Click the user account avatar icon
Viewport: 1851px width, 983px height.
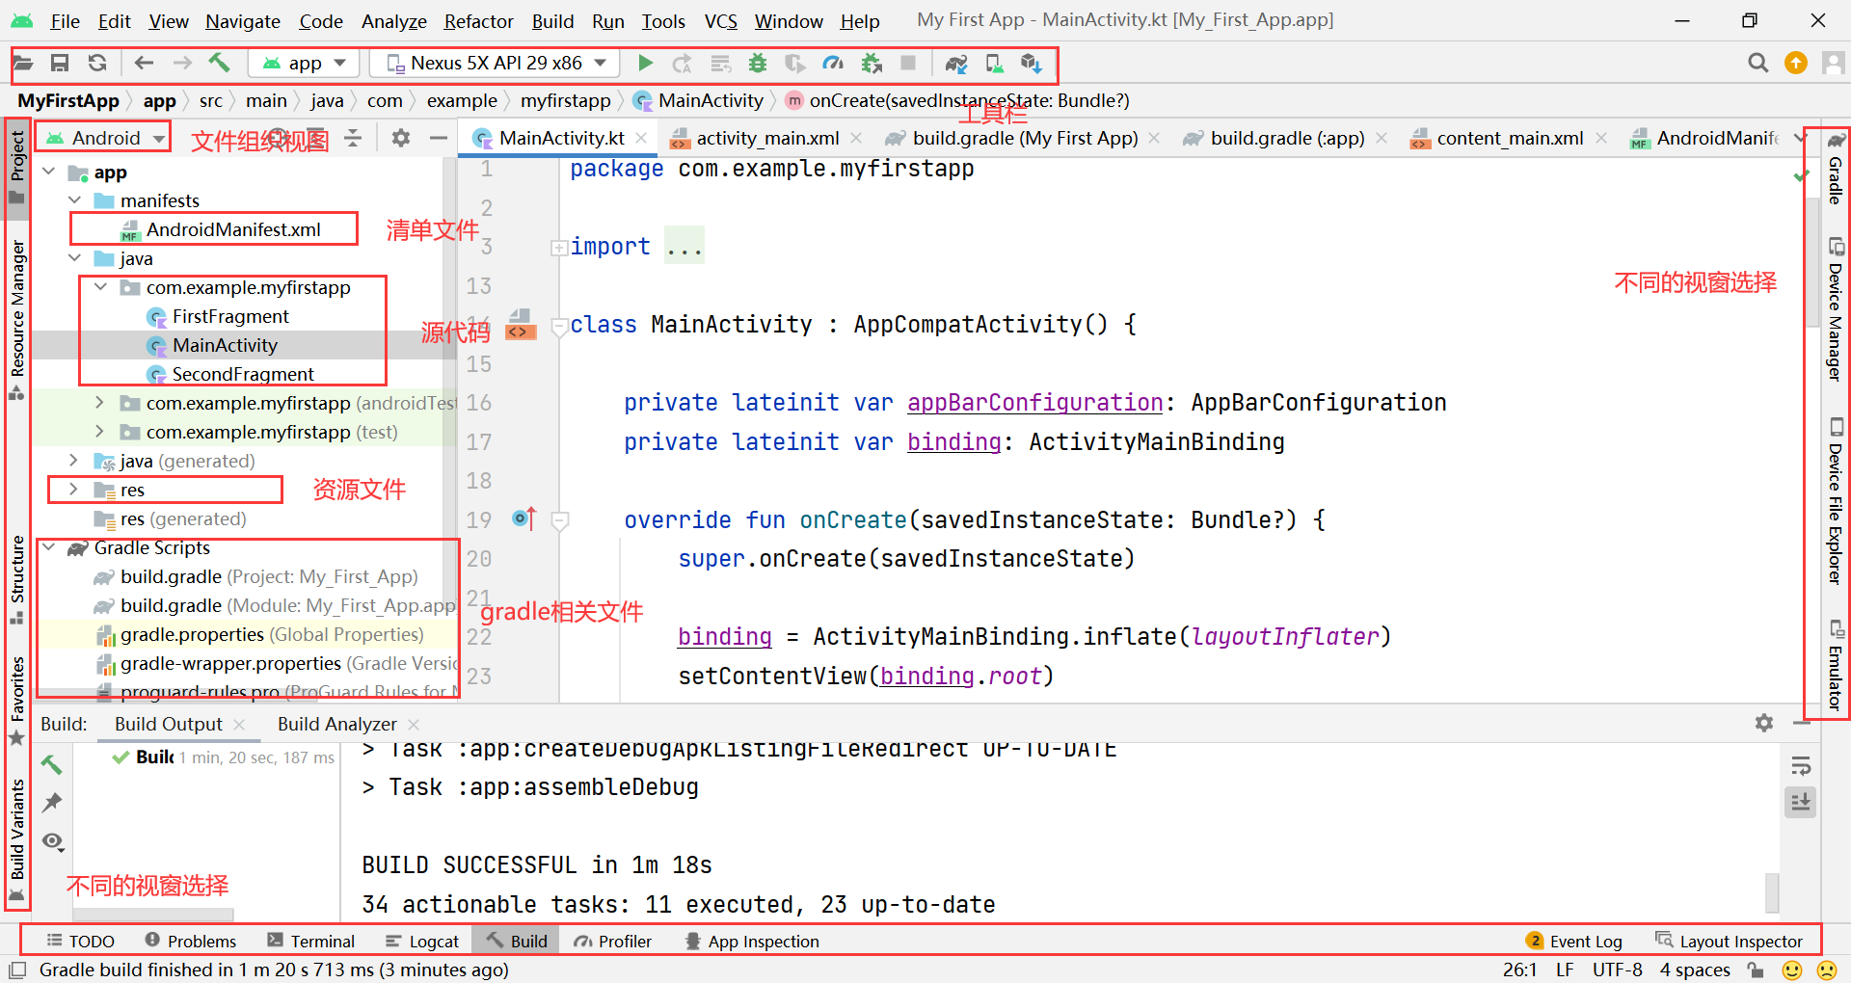tap(1833, 63)
